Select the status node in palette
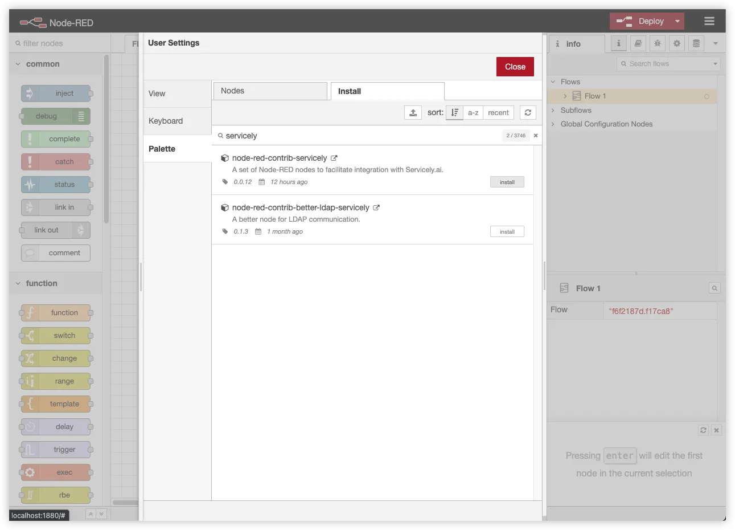 tap(56, 185)
